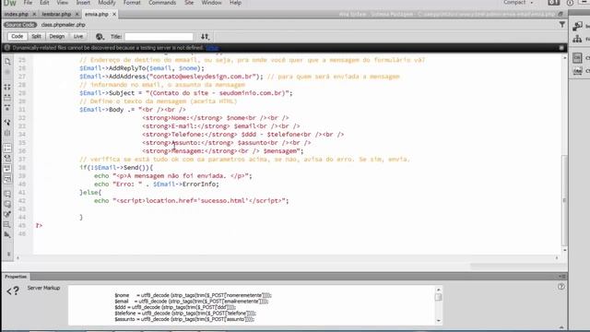Click Server Markup box scroll up arrow
This screenshot has width=590, height=332.
439,290
